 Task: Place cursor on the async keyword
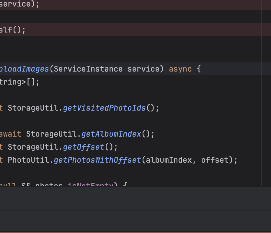(180, 69)
